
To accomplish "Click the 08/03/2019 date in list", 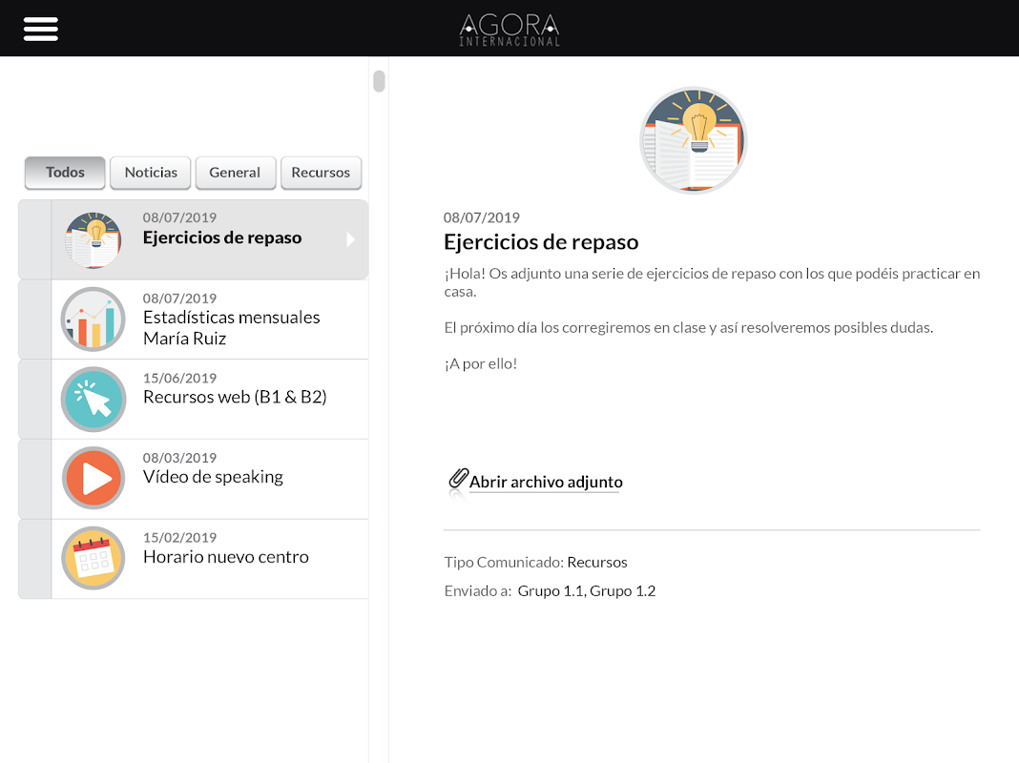I will coord(180,458).
